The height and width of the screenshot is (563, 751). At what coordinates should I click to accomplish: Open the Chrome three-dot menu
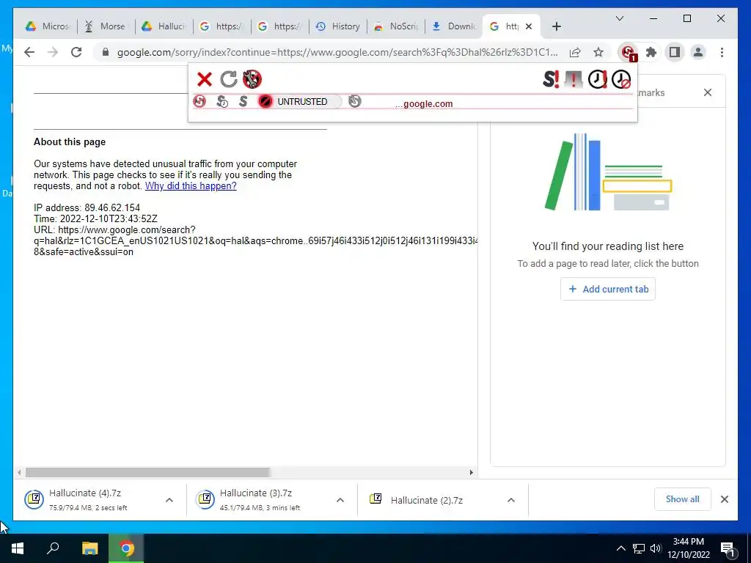(x=722, y=52)
